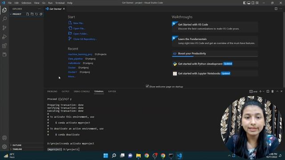285x160 pixels.
Task: Switch to the DEBUG CONSOLE tab
Action: 82,92
